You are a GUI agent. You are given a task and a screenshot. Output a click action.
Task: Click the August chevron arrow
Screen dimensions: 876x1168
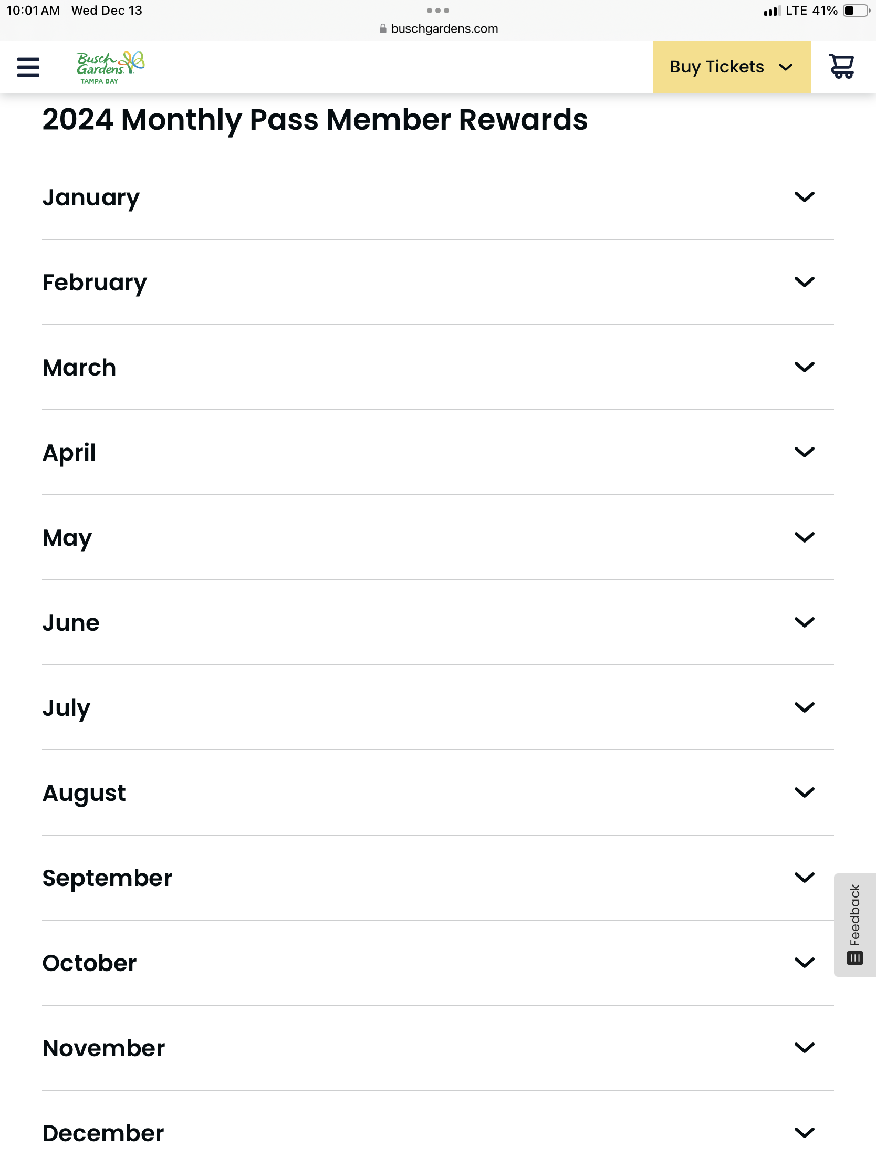pos(804,792)
